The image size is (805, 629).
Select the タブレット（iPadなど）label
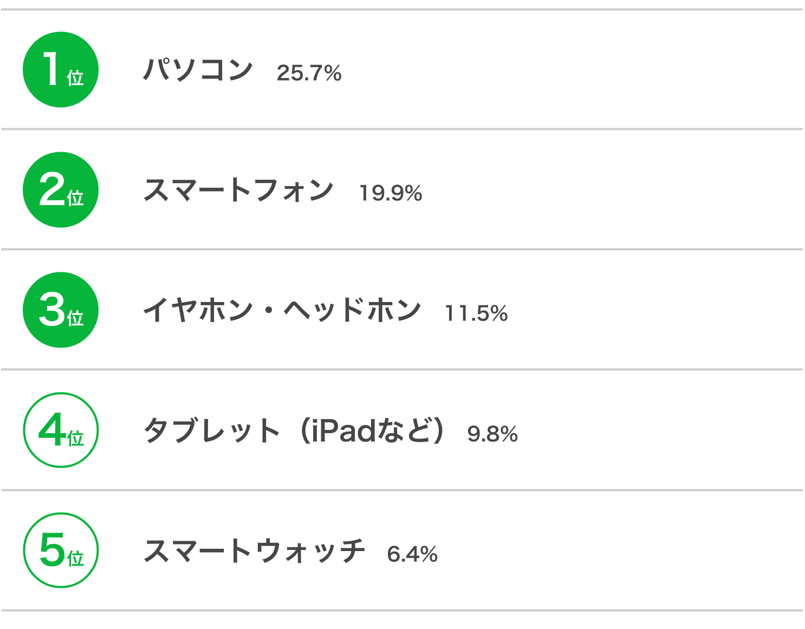click(295, 431)
